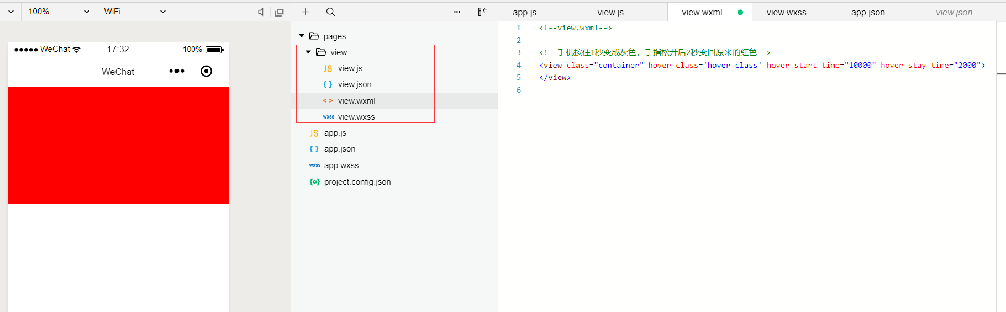Switch to the app.json editor tab
The image size is (1006, 312).
pyautogui.click(x=868, y=12)
